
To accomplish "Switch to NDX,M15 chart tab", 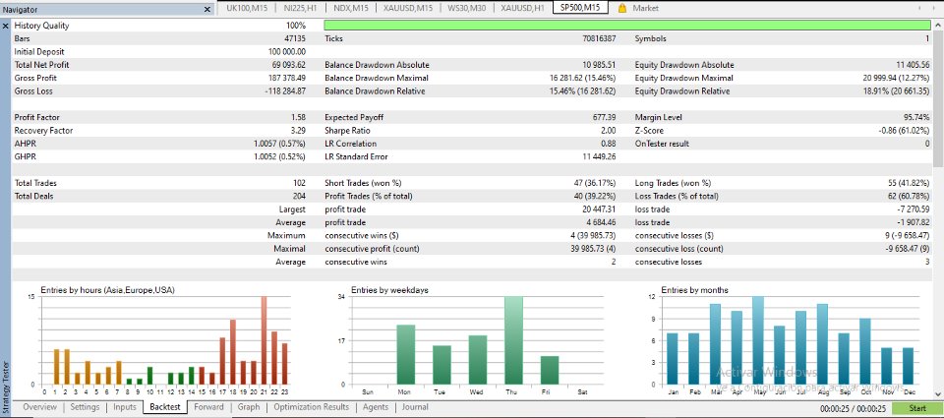I will (x=350, y=9).
